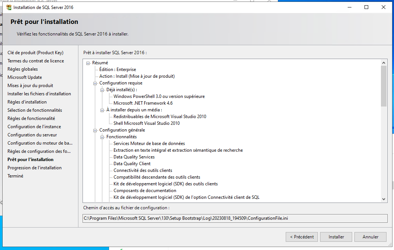Click the À installer depuis un média label
Screen dimensions: 394x250
[x=134, y=110]
